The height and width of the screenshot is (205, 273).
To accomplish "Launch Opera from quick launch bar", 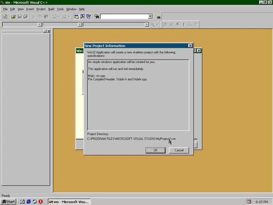I will pyautogui.click(x=41, y=202).
